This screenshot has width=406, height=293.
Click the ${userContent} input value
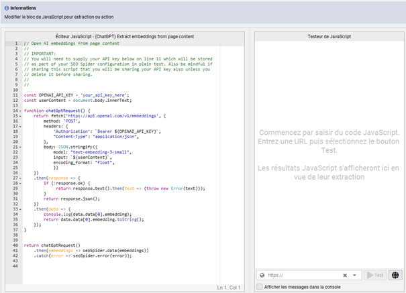click(89, 158)
